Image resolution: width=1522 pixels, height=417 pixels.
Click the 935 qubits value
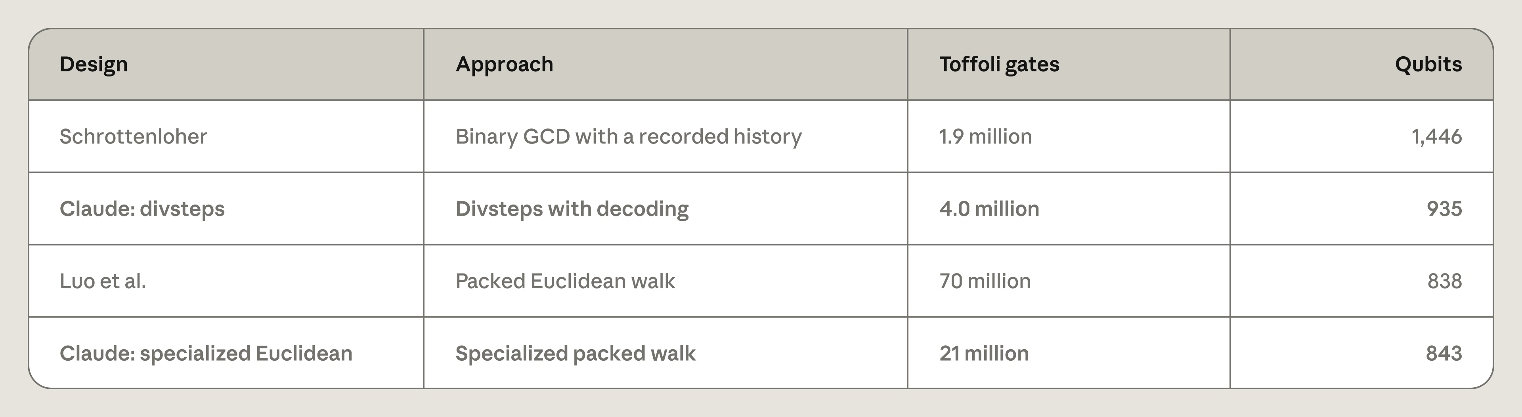coord(1444,208)
